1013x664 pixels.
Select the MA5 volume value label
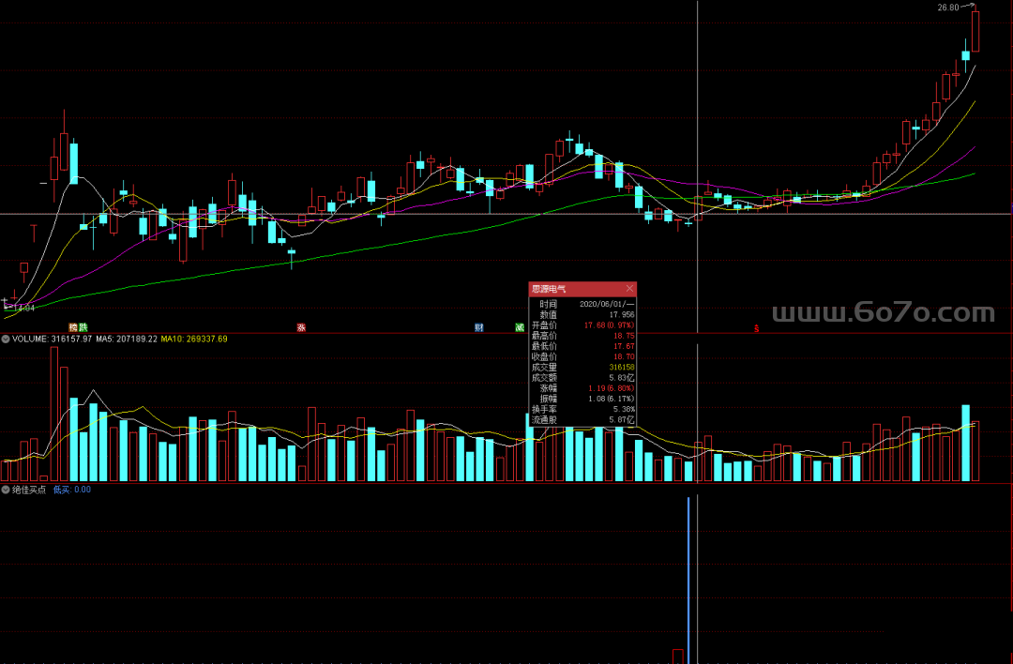(127, 339)
